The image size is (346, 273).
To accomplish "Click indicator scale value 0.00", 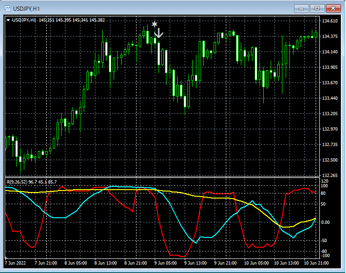I will (325, 222).
